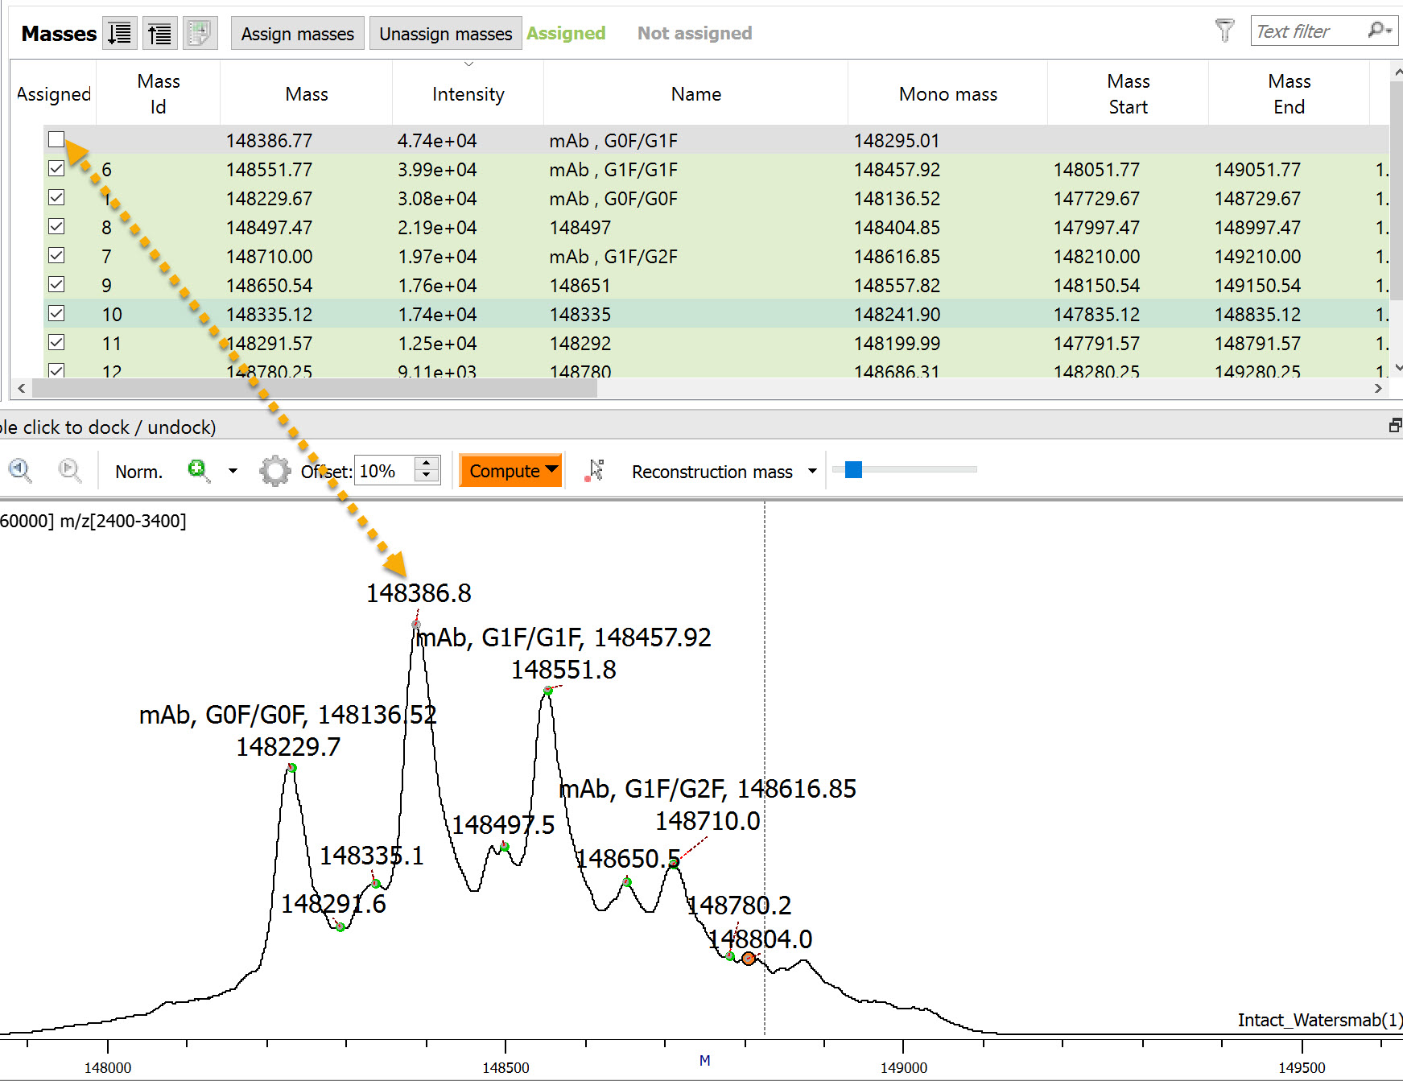Decrease the Offset value with down arrow
The image size is (1403, 1081).
(x=427, y=476)
